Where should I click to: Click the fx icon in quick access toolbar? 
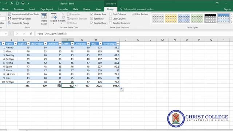pyautogui.click(x=12, y=3)
